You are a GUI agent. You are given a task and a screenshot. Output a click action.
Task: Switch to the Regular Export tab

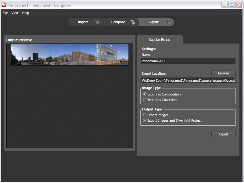tap(160, 40)
